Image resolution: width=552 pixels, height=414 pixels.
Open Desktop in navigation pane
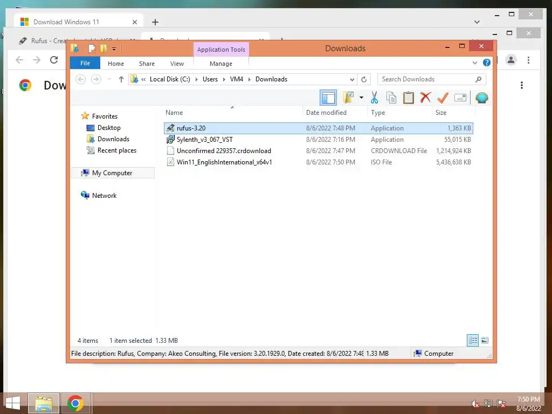click(x=109, y=127)
